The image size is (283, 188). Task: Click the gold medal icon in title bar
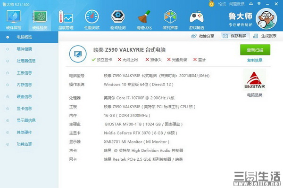pyautogui.click(x=211, y=4)
